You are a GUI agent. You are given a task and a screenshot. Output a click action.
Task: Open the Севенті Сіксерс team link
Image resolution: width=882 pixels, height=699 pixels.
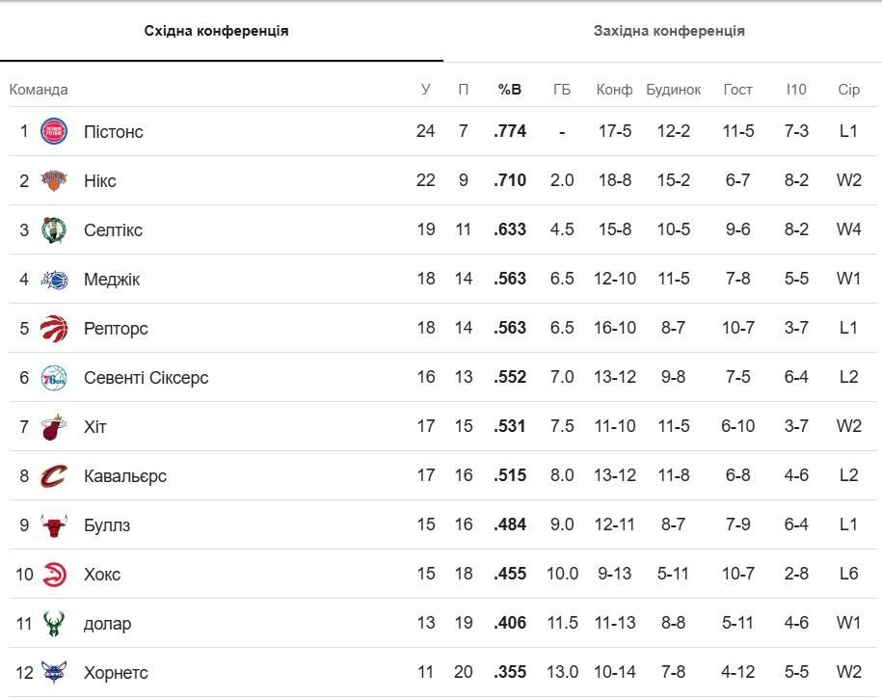tap(147, 378)
